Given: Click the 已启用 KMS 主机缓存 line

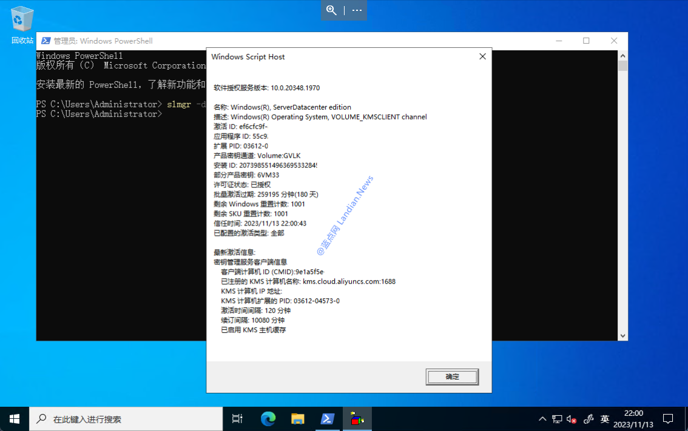Looking at the screenshot, I should [x=253, y=329].
